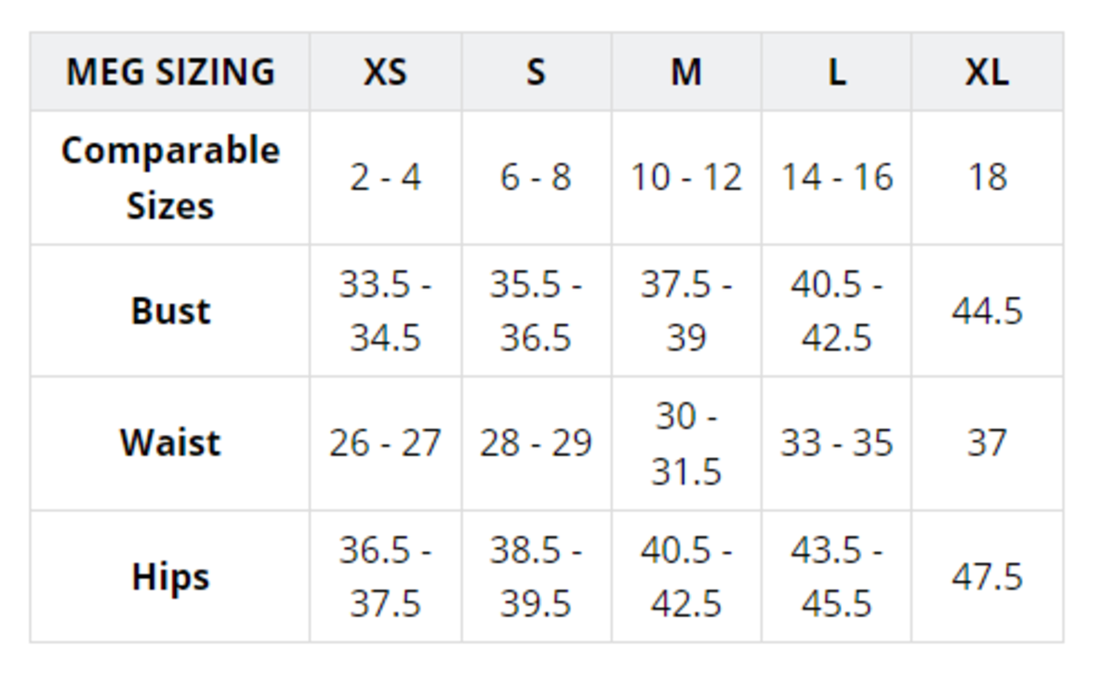The height and width of the screenshot is (697, 1116).
Task: Select the XL hips value 47.5
Action: point(987,576)
